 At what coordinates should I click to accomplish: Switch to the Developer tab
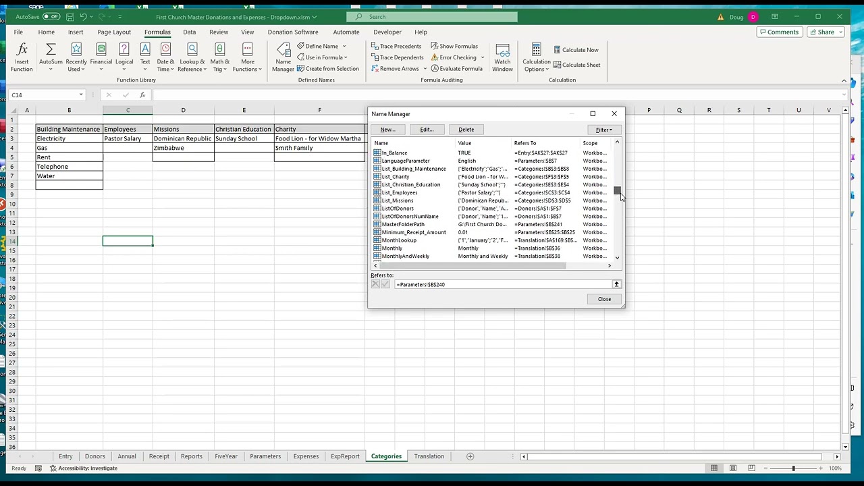click(387, 32)
